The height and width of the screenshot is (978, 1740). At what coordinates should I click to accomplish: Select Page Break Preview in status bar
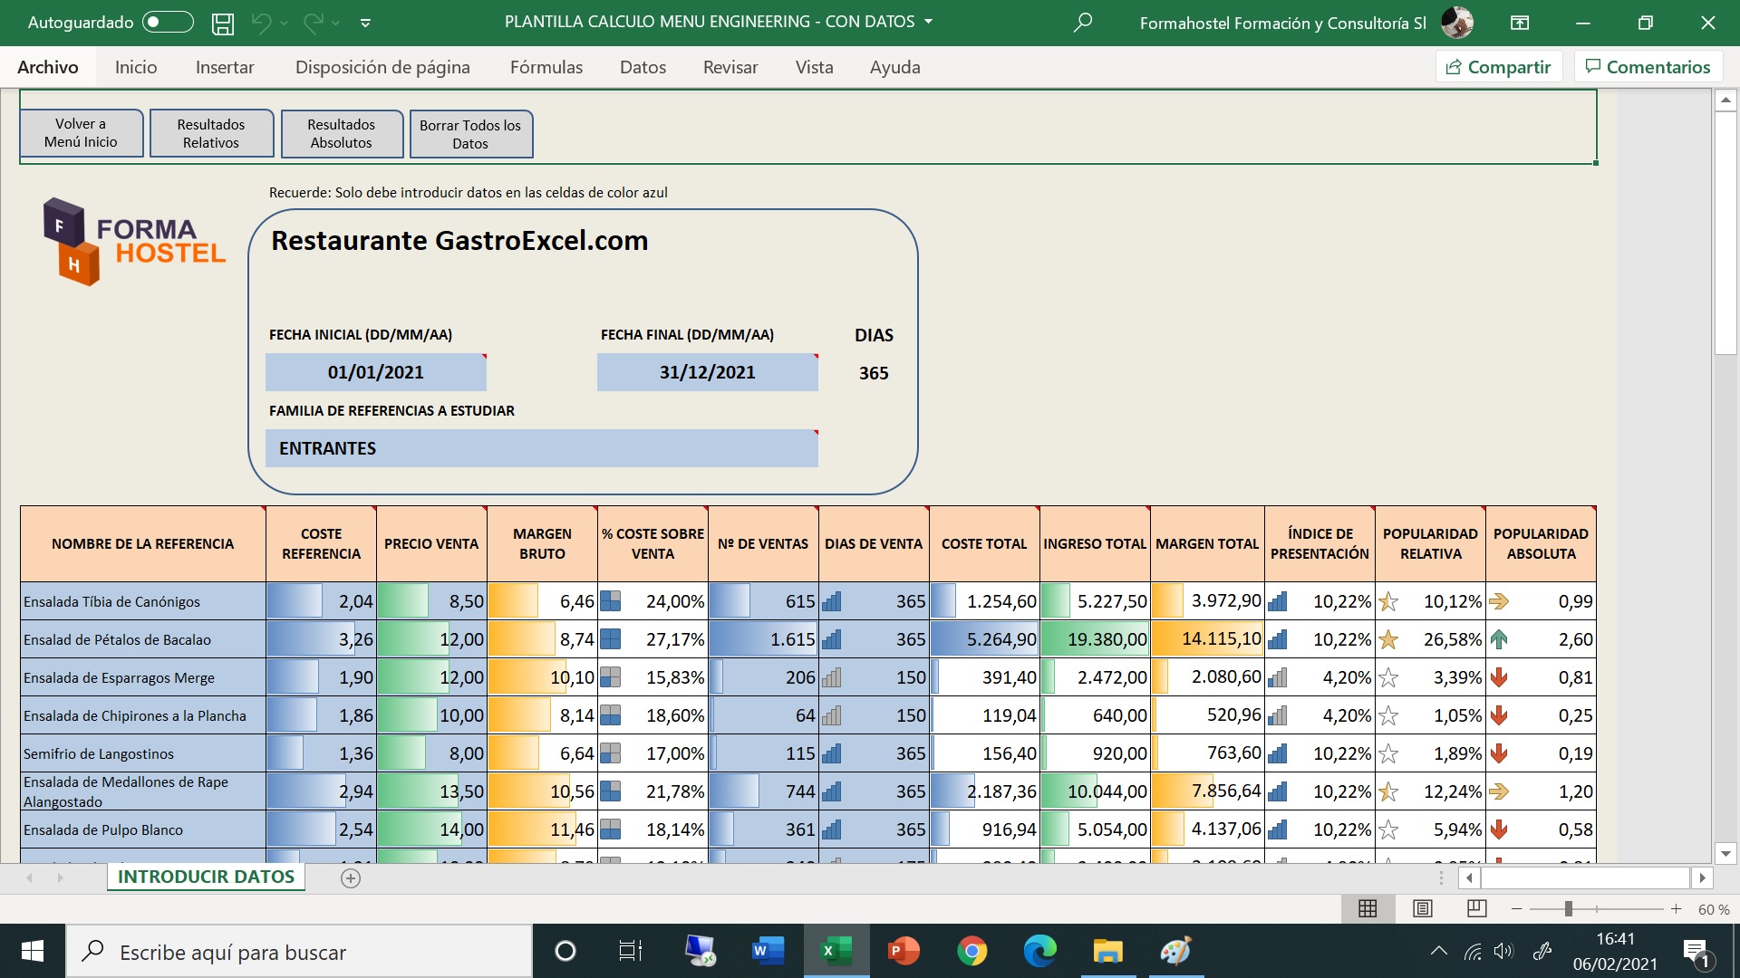point(1476,908)
